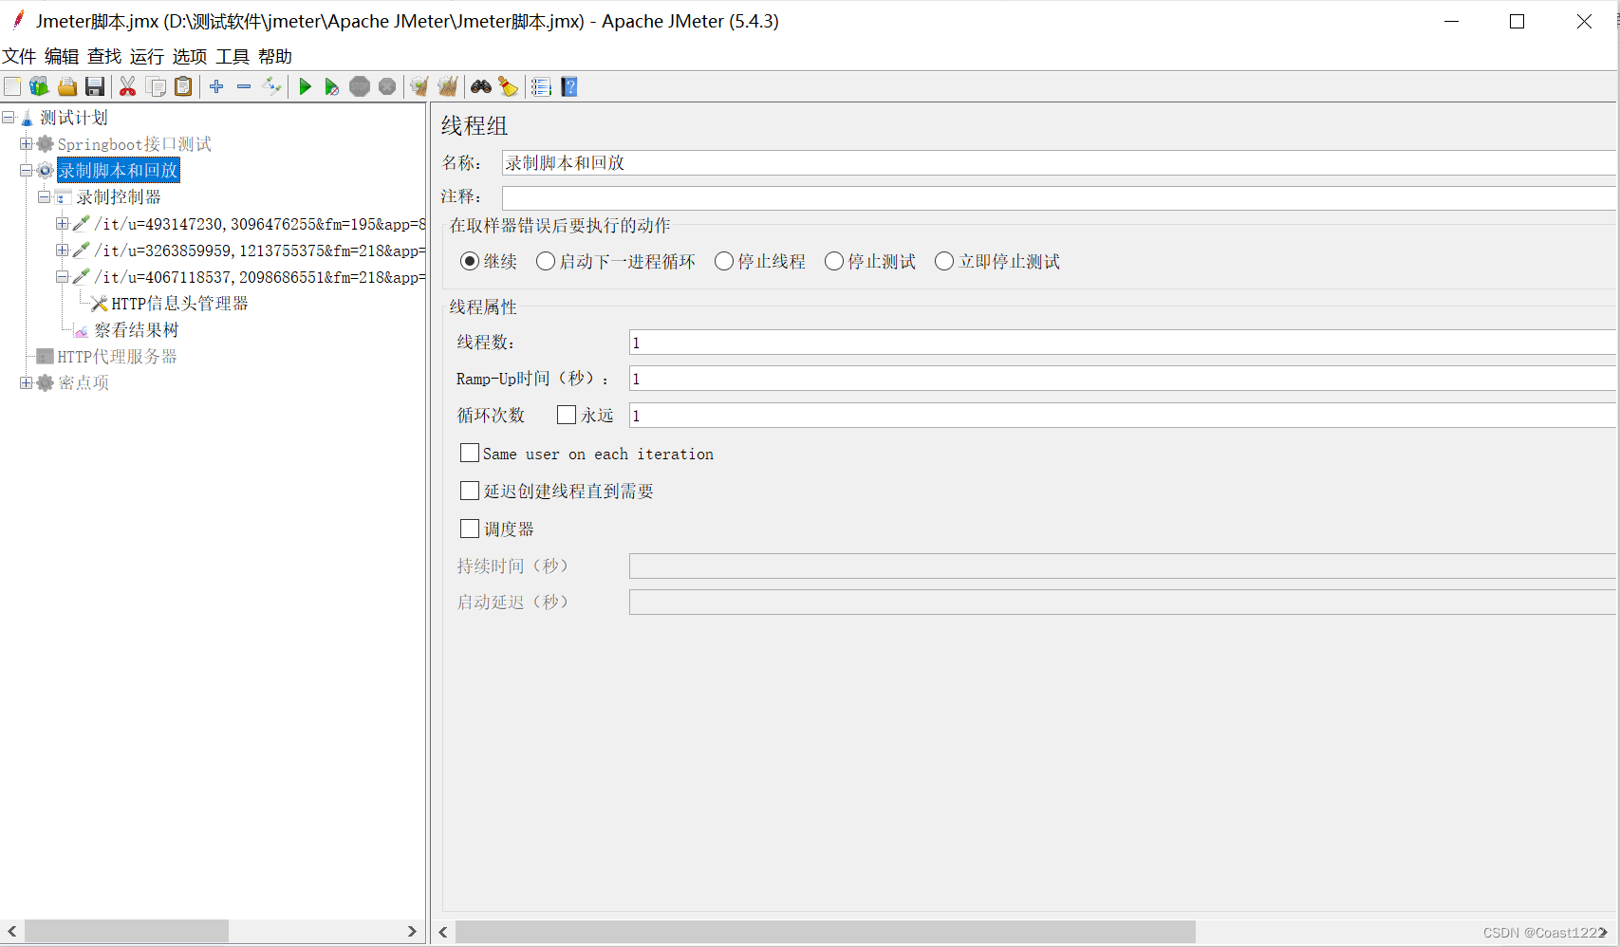Collapse the /it/u=4067118537 request node

click(x=62, y=277)
